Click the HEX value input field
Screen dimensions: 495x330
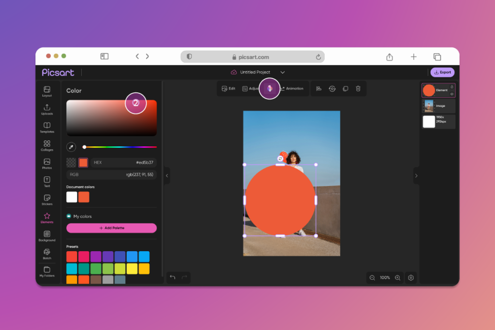pos(123,162)
